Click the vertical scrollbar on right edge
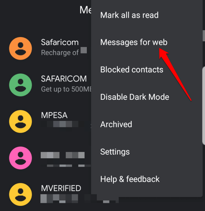The width and height of the screenshot is (205, 211). (204, 105)
